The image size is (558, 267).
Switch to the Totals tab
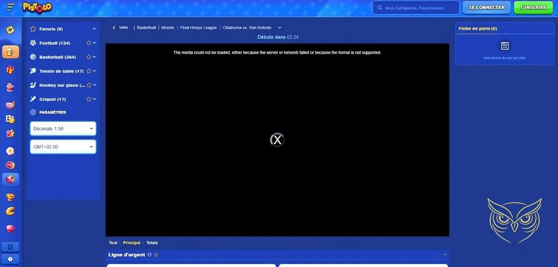(x=152, y=243)
